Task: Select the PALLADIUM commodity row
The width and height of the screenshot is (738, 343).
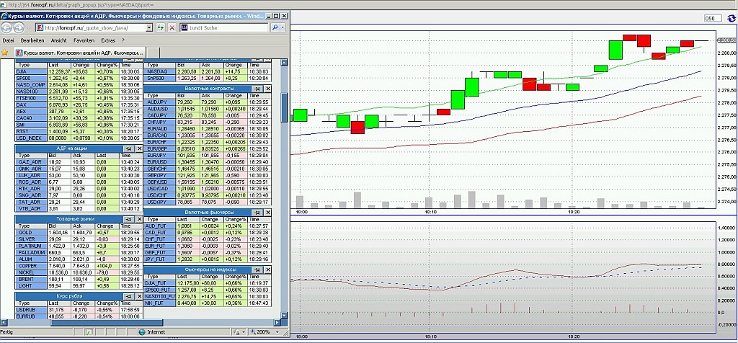Action: click(x=79, y=252)
